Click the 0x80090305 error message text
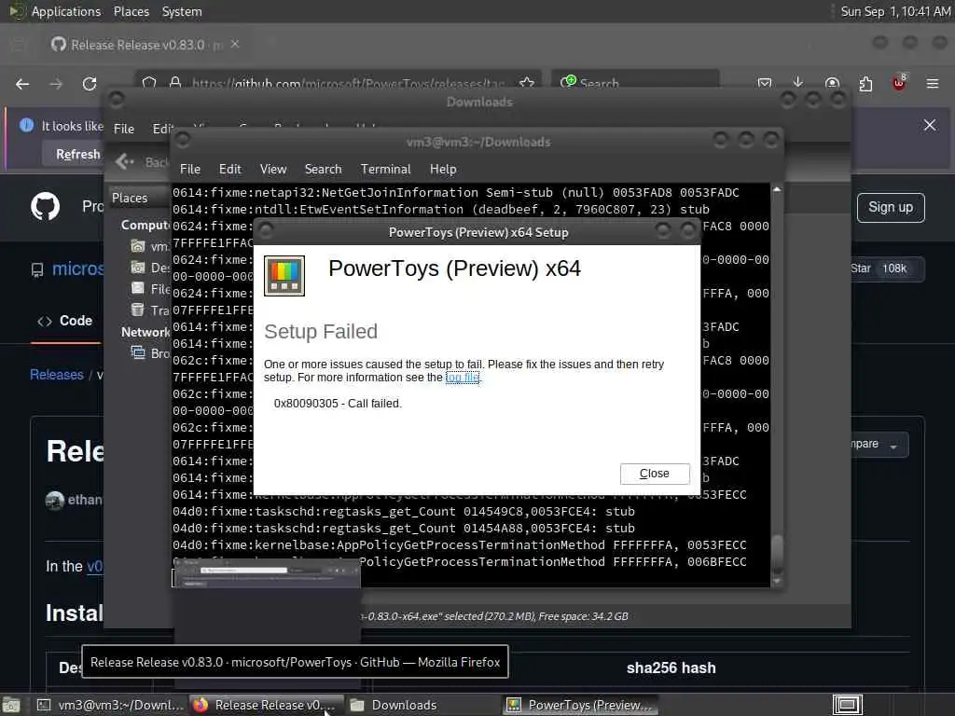Viewport: 955px width, 716px height. point(338,404)
